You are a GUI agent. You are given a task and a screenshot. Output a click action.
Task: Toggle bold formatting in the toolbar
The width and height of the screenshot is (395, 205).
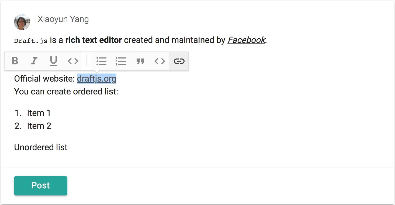pyautogui.click(x=15, y=61)
